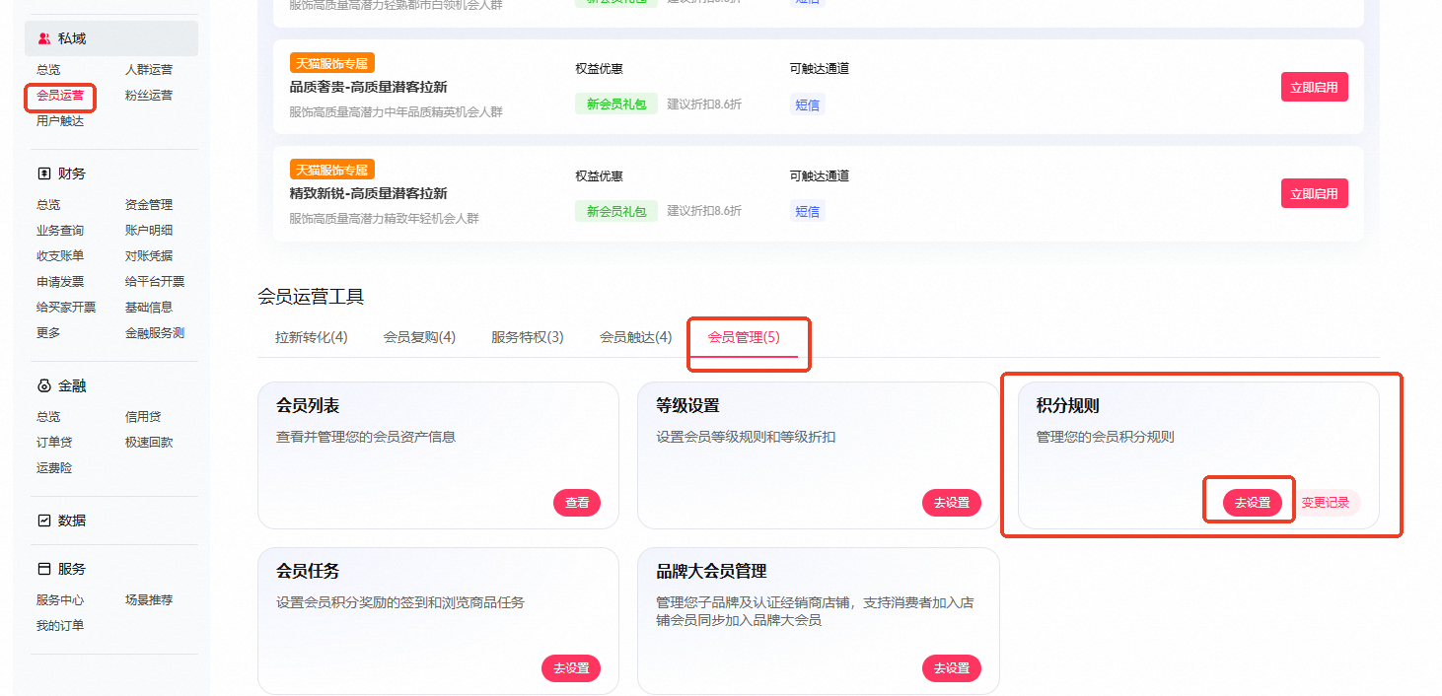Viewport: 1442px width, 696px height.
Task: Open 收支账单
Action: coord(60,256)
